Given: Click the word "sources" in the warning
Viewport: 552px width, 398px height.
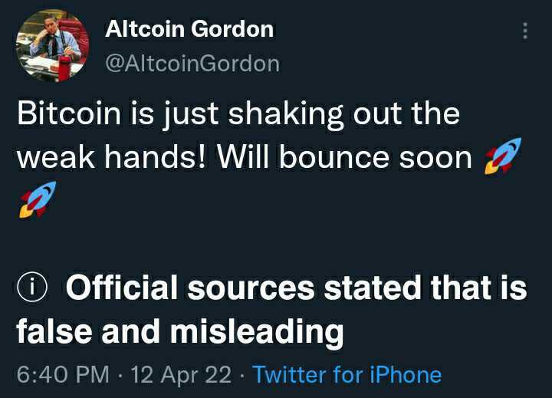Looking at the screenshot, I should [251, 288].
